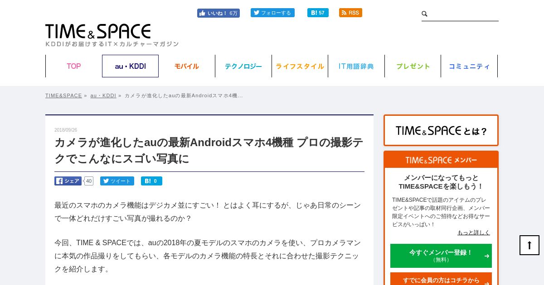Screen dimensions: 544x285
Task: Click the paragraph beginning 最近のスマホのカメラ機能
Action: 209,212
